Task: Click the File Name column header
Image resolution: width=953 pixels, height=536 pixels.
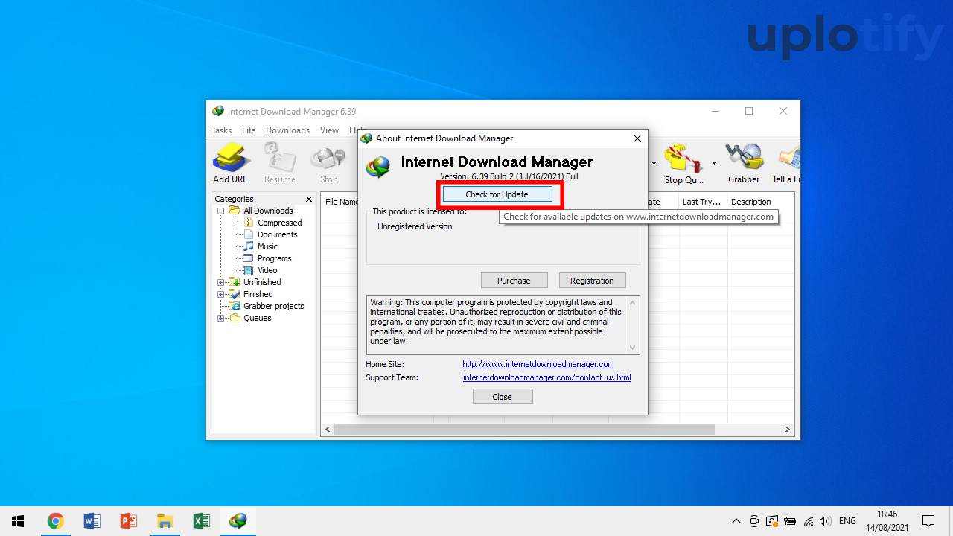Action: pos(341,202)
